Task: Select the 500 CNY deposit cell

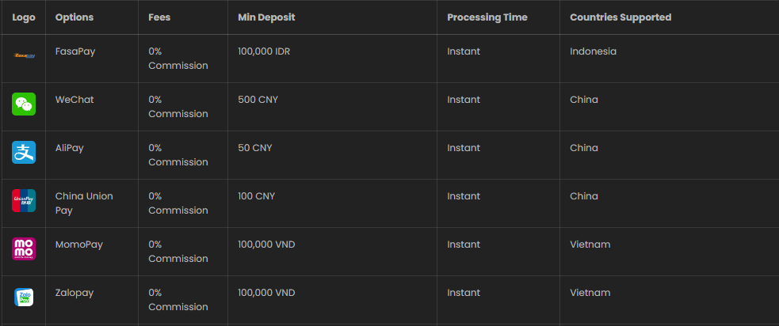Action: [x=258, y=100]
